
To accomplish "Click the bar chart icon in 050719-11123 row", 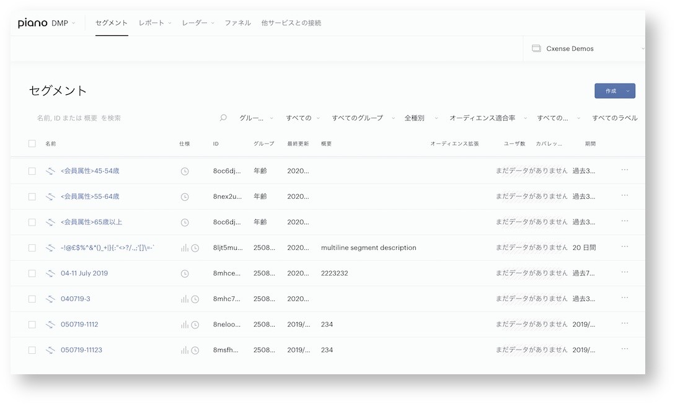I will coord(185,350).
